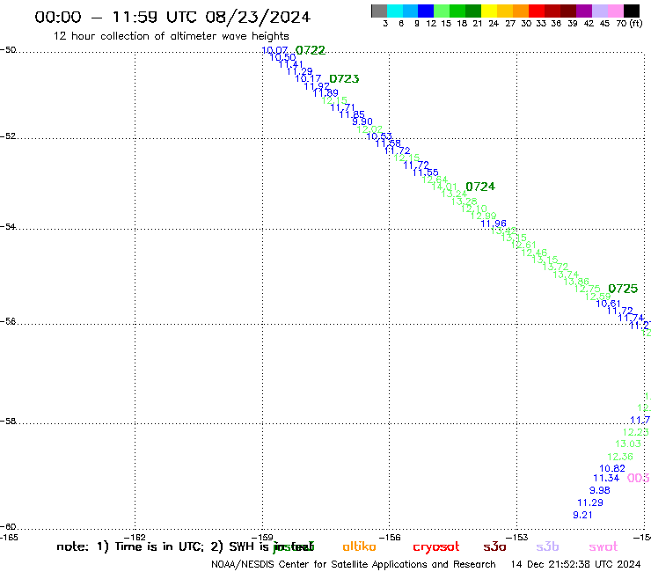Image resolution: width=651 pixels, height=572 pixels.
Task: Click the subtitle '12 hour collection of altimeter wave heights'
Action: 171,36
